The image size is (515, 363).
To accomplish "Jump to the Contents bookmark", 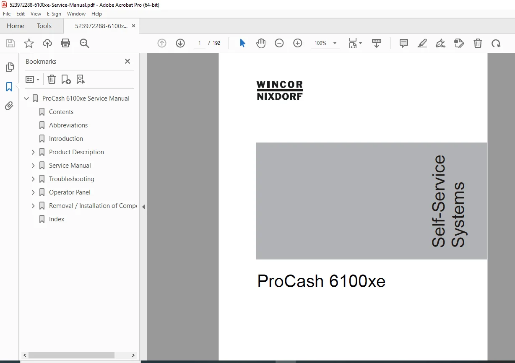I will [61, 112].
